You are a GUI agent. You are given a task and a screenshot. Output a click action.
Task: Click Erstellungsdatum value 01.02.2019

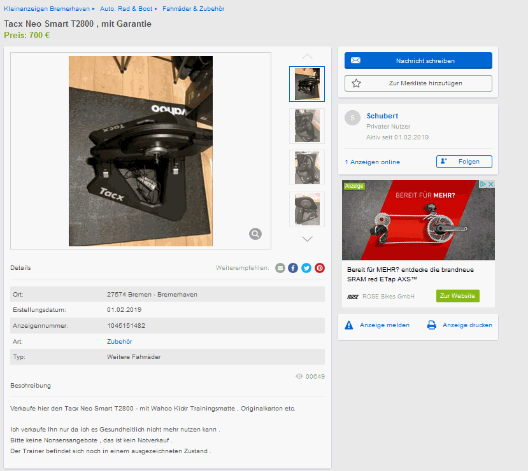[x=124, y=309]
